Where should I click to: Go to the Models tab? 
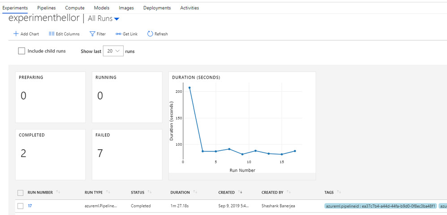102,8
